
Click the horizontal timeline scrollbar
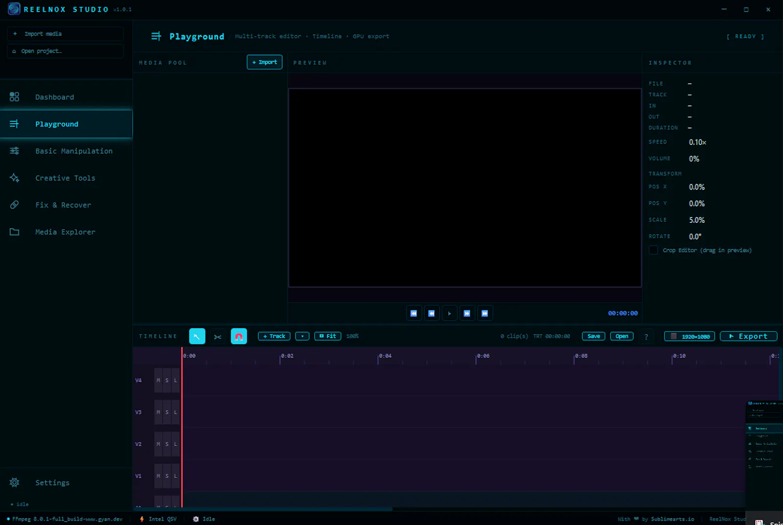(263, 509)
